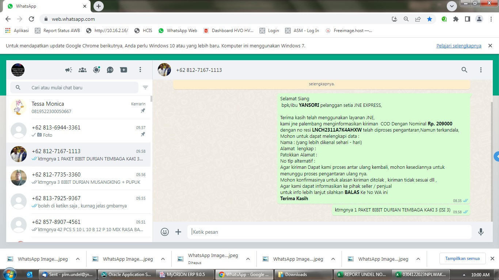Open the REPORT UNDEL Excel taskbar window
Viewport: 499px width, 280px height.
point(362,275)
